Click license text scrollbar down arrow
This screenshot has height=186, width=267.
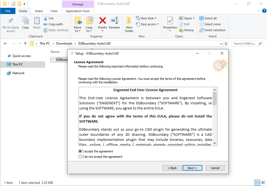coord(215,143)
